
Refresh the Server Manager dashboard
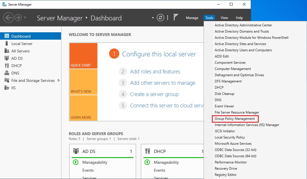click(x=161, y=18)
